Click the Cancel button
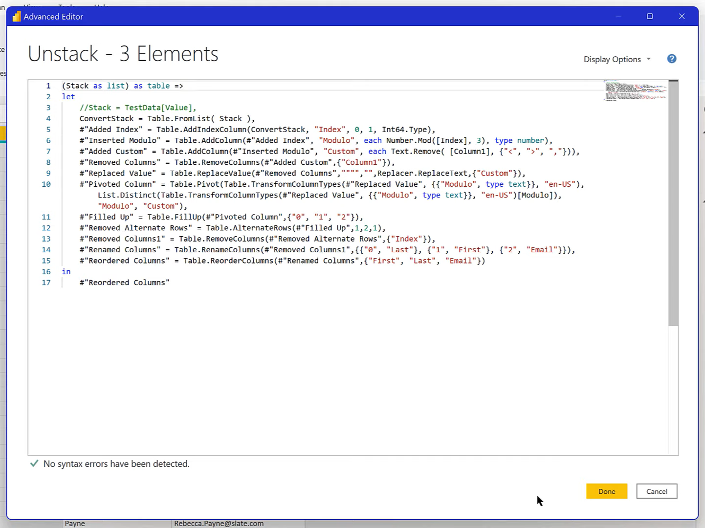The height and width of the screenshot is (528, 705). pos(657,491)
